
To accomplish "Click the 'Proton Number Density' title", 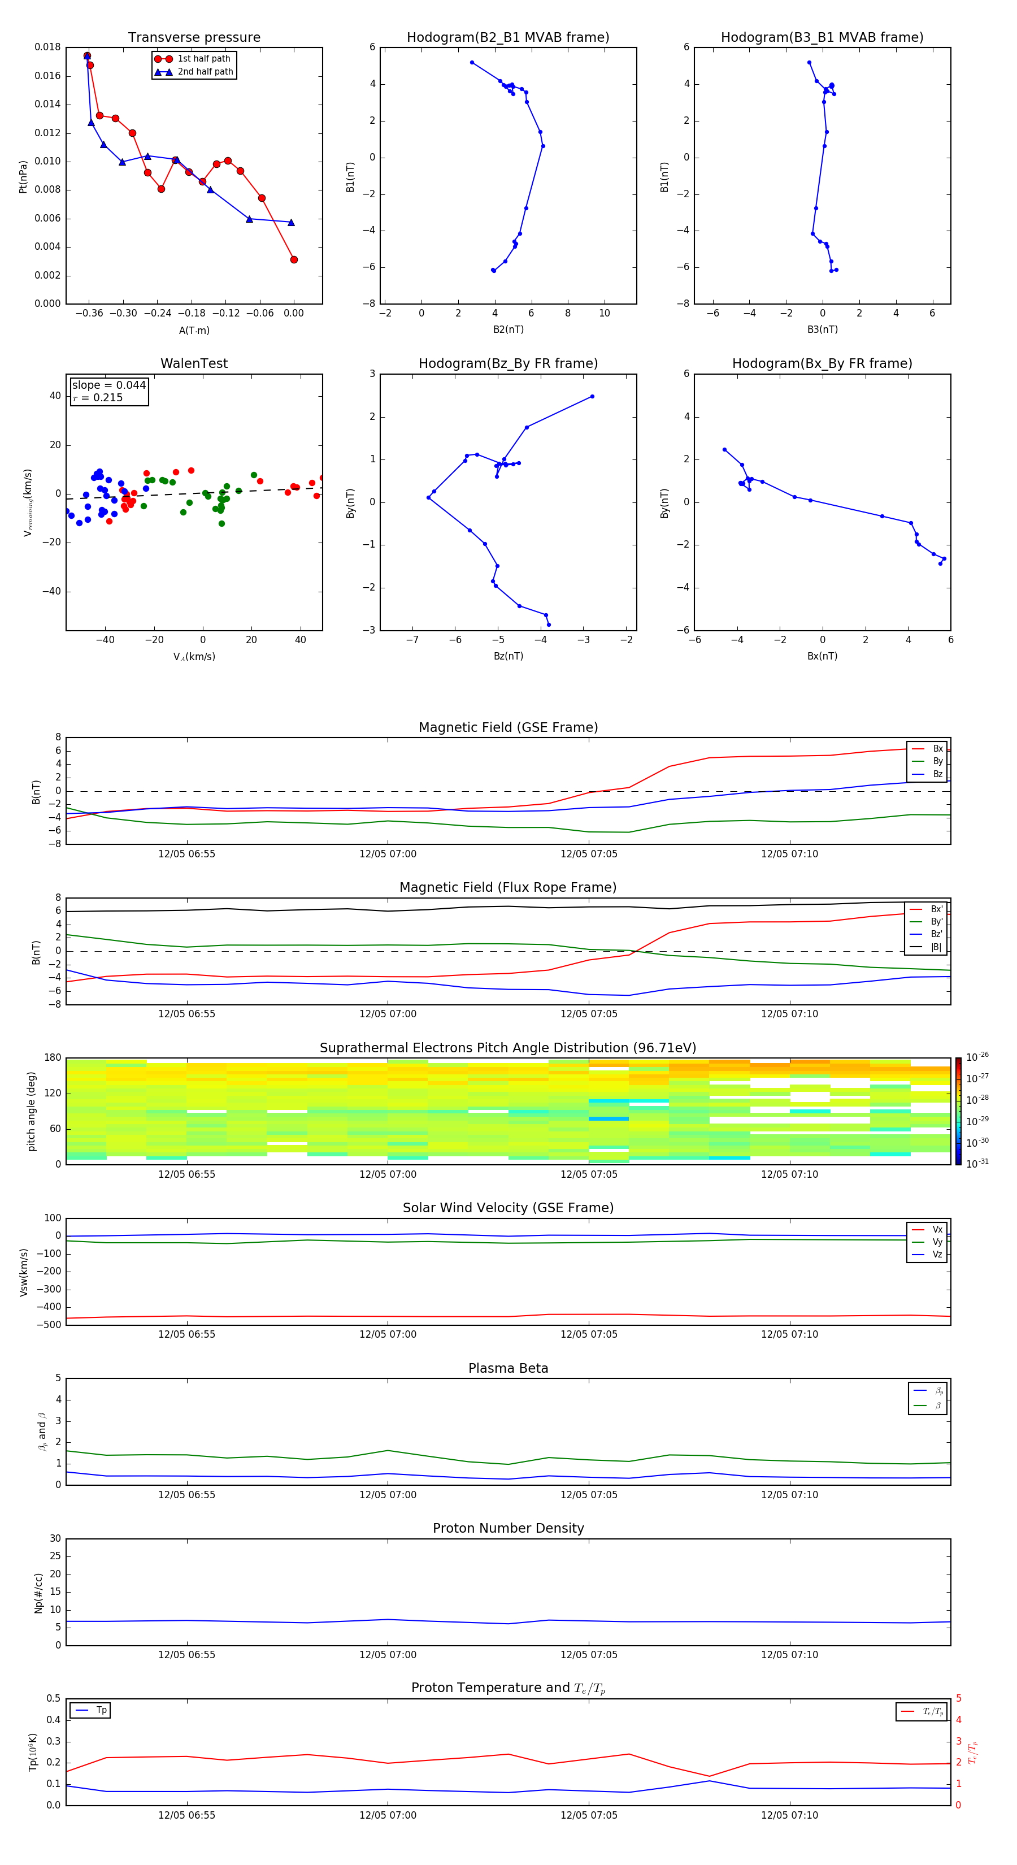I will pyautogui.click(x=508, y=1528).
